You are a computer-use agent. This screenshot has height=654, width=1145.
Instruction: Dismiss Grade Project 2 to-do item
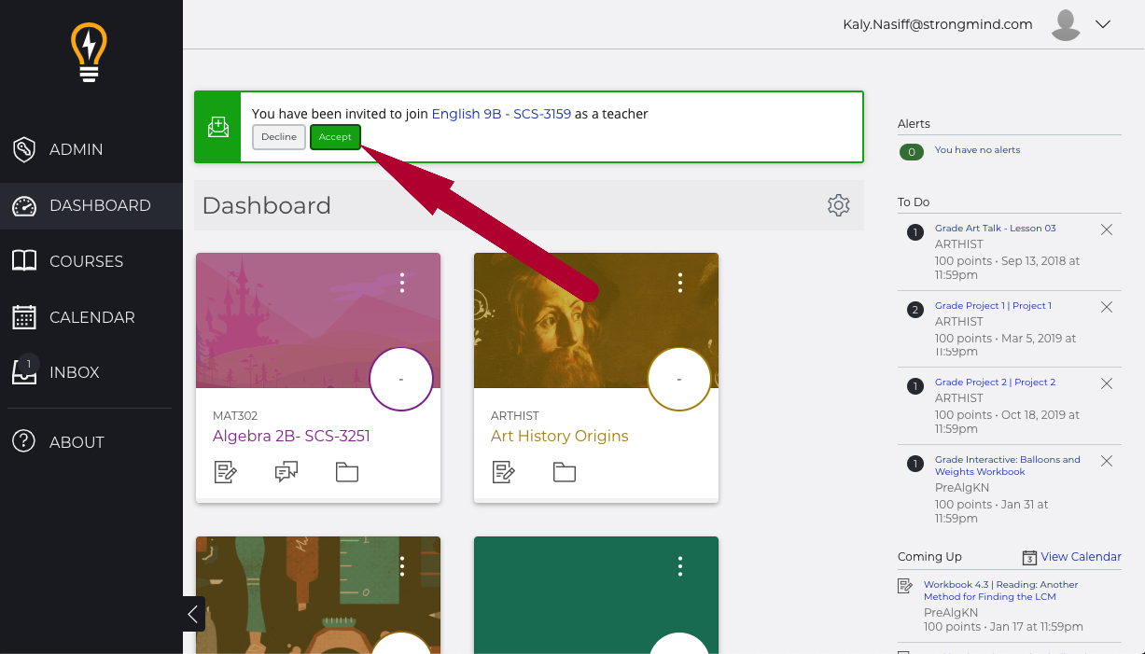[1107, 383]
